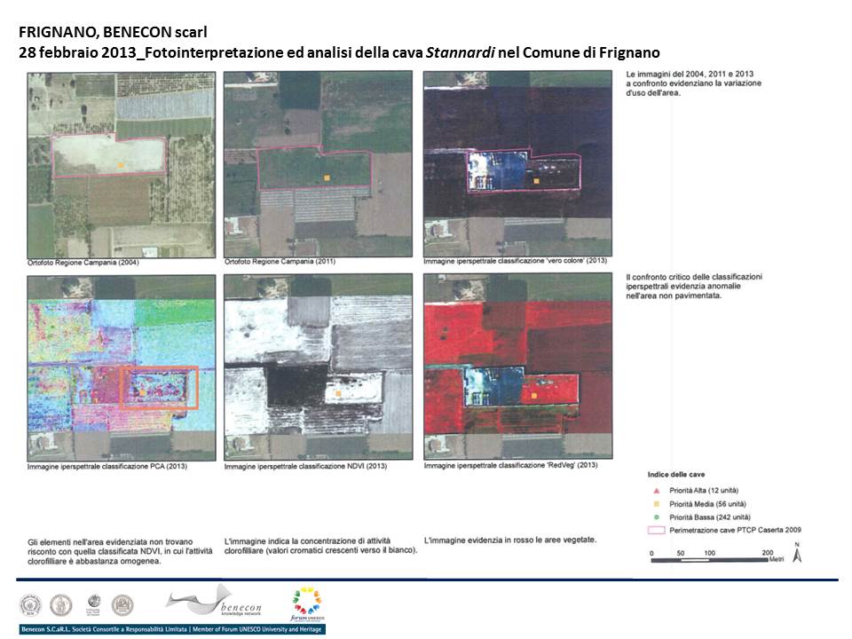Click the scale value '200'

click(x=767, y=553)
